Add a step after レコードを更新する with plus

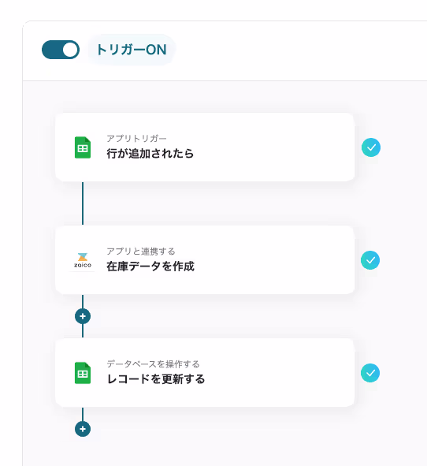(x=83, y=429)
